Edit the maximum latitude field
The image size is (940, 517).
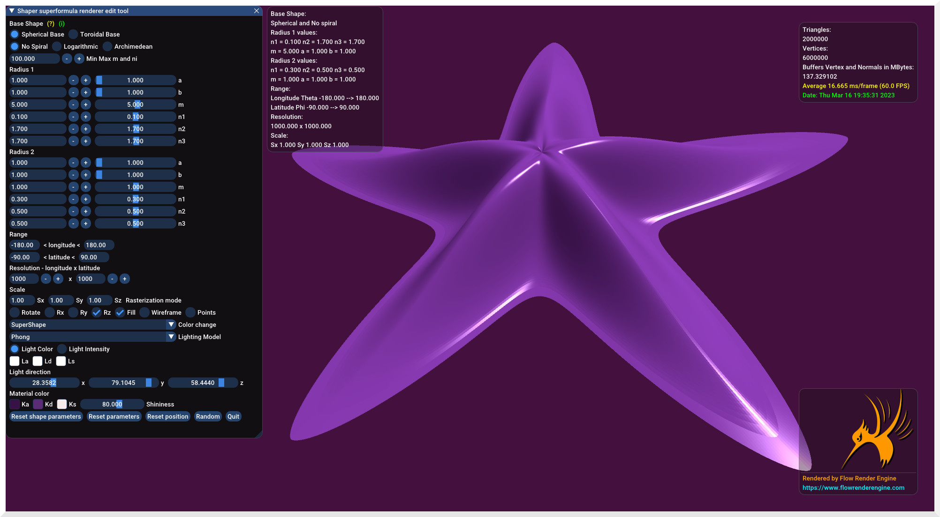tap(94, 257)
